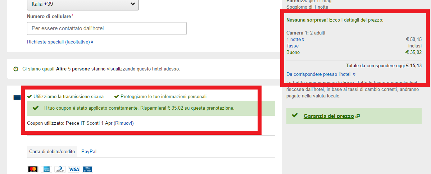Viewport: 431px width, 174px height.
Task: Open the Garanzia del prezzo link
Action: click(329, 116)
